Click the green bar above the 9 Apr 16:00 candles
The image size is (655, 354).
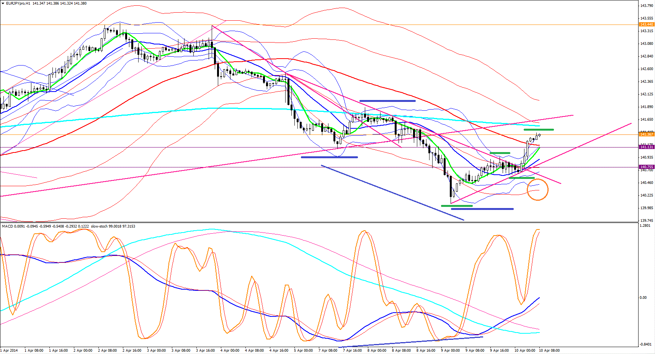[500, 153]
